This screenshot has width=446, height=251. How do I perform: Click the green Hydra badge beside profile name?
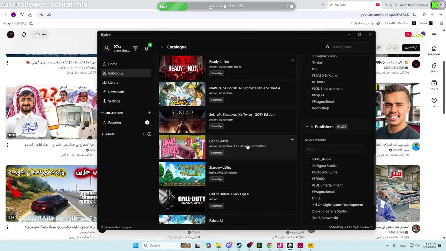pyautogui.click(x=135, y=48)
